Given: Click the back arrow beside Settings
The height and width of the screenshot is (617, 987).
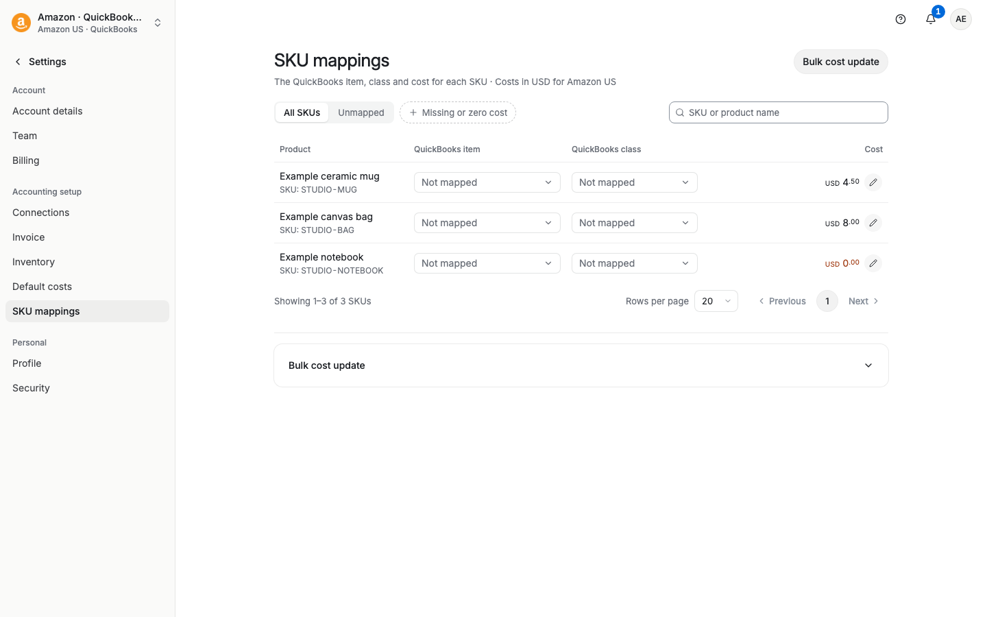Looking at the screenshot, I should 18,62.
